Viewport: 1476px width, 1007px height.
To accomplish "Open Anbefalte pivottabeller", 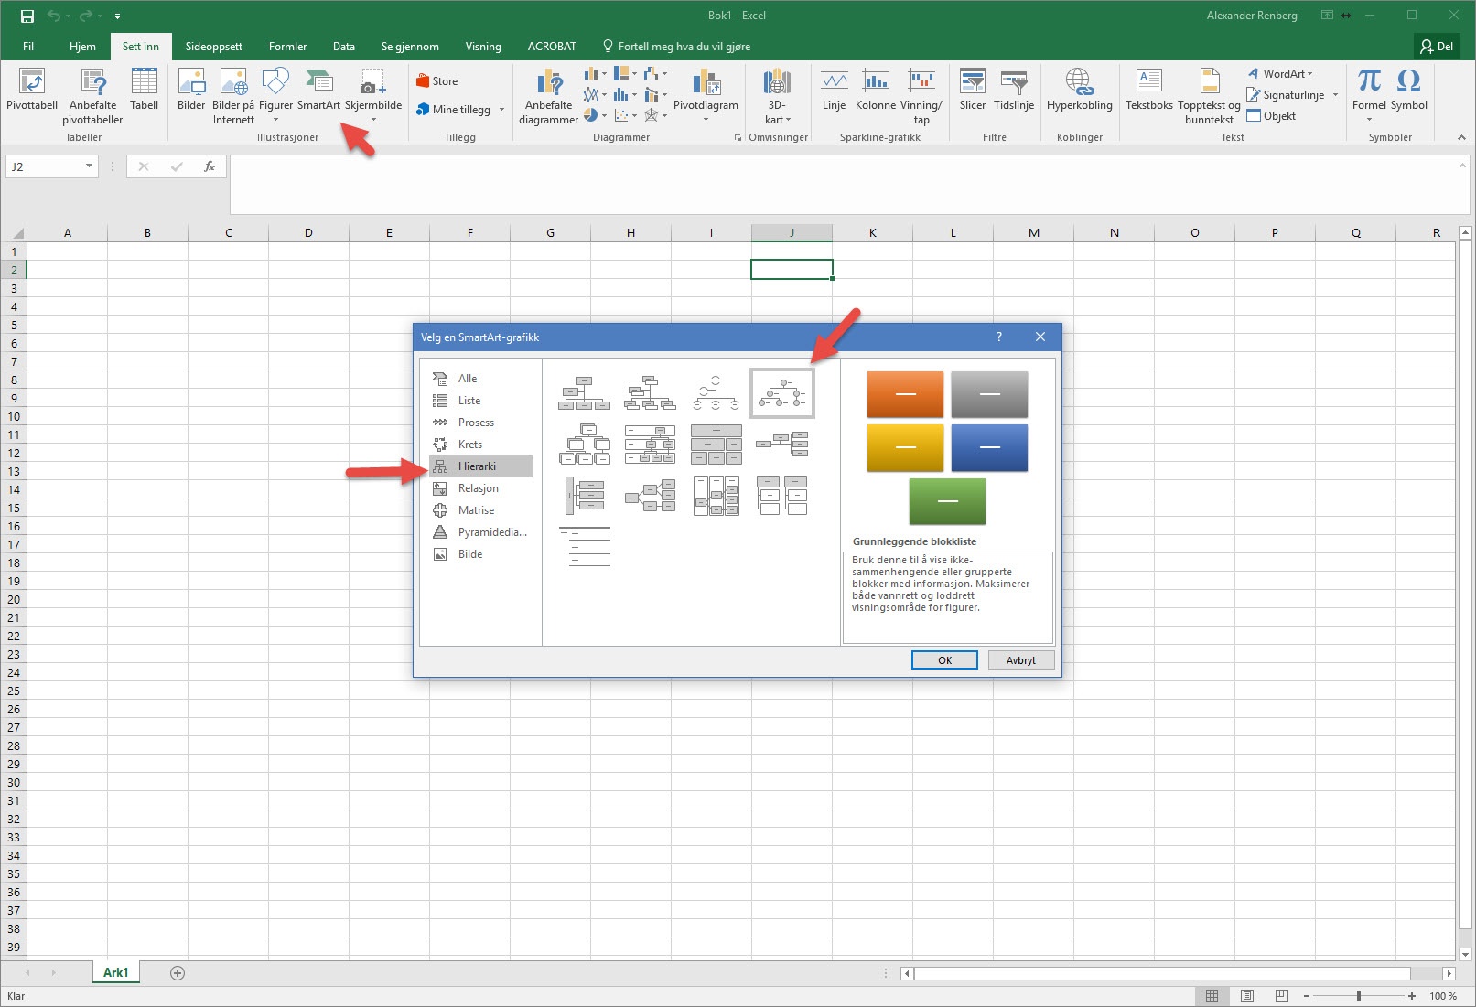I will click(92, 96).
